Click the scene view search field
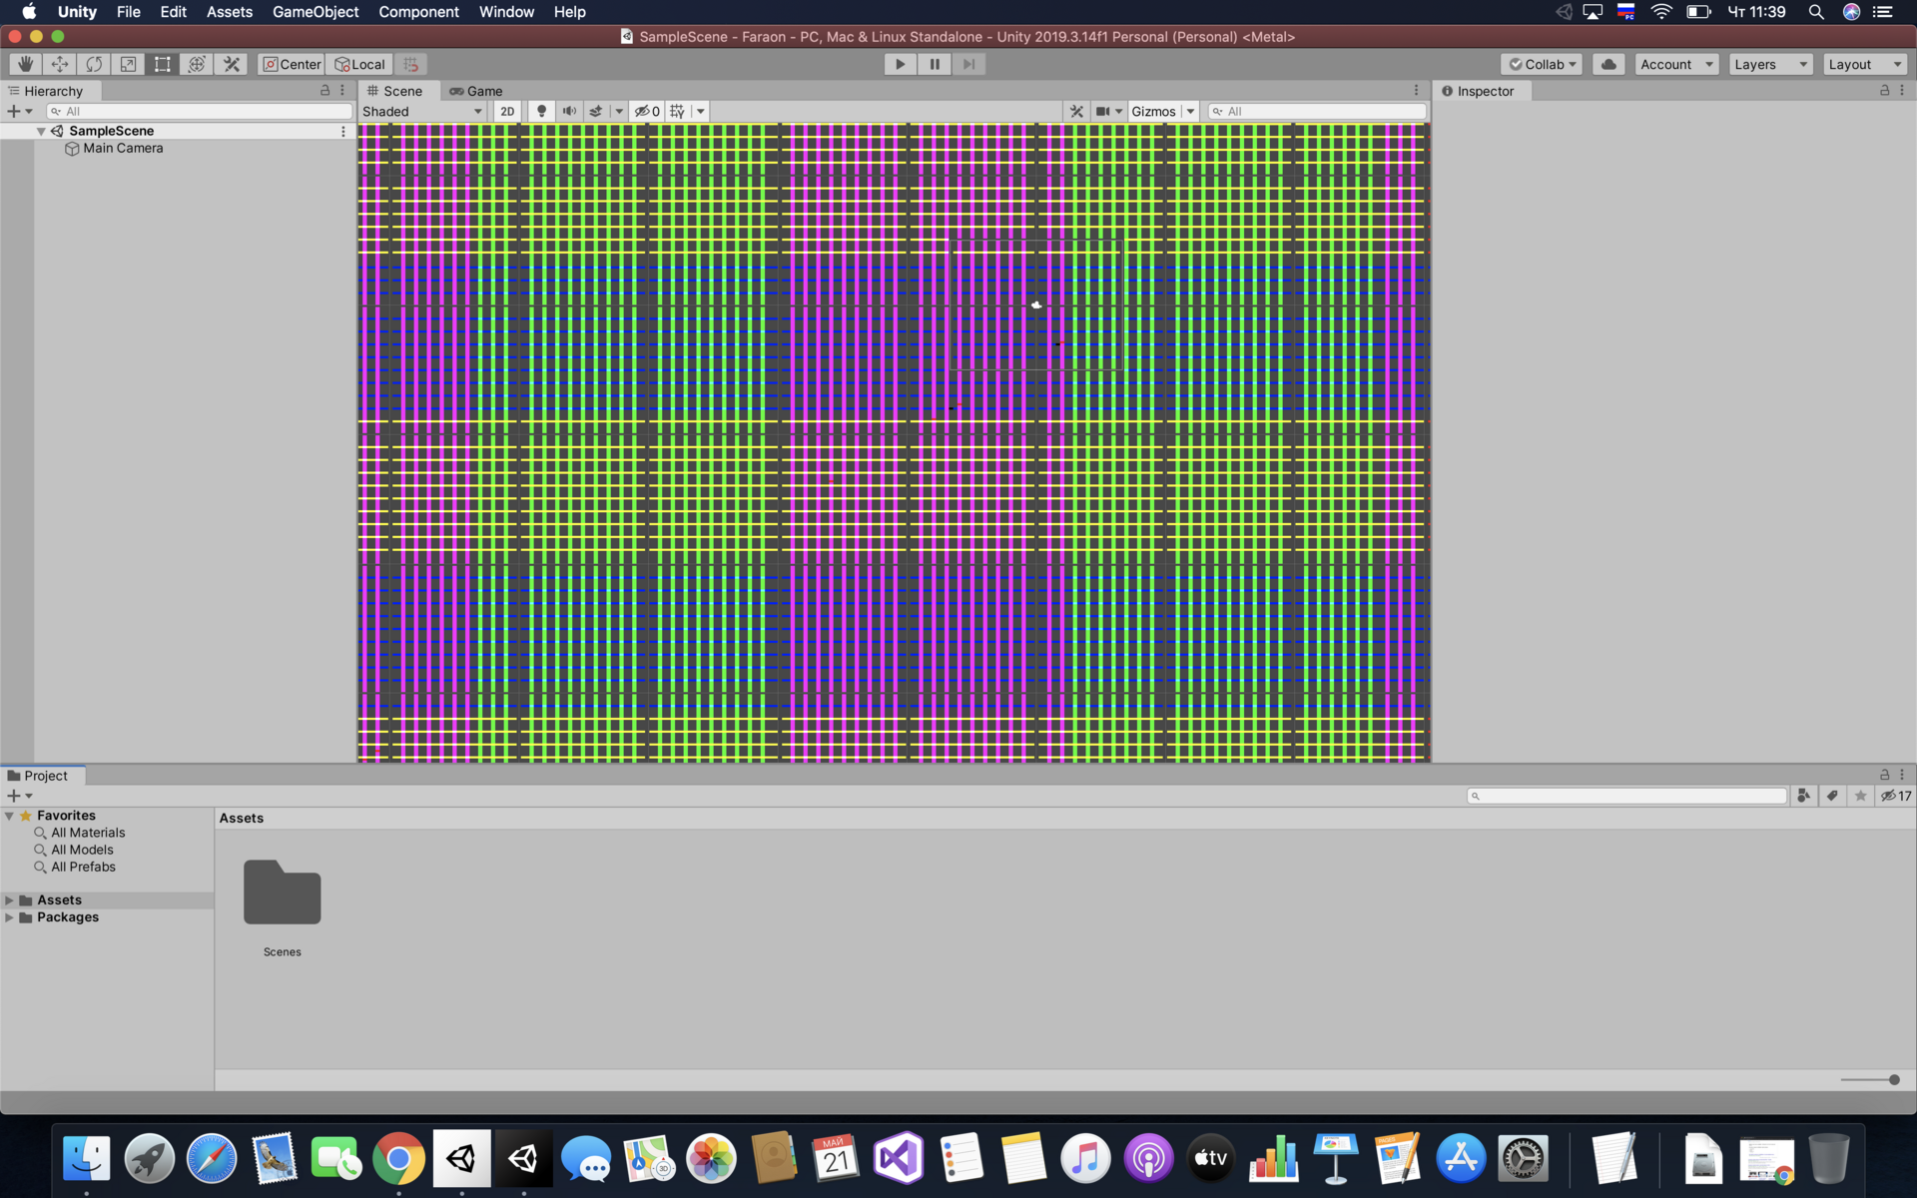 [x=1316, y=111]
